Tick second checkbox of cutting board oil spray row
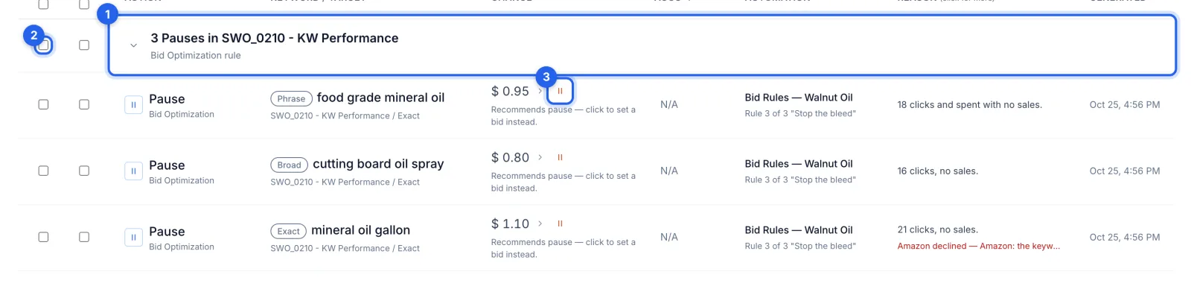Image resolution: width=1191 pixels, height=289 pixels. (x=84, y=171)
